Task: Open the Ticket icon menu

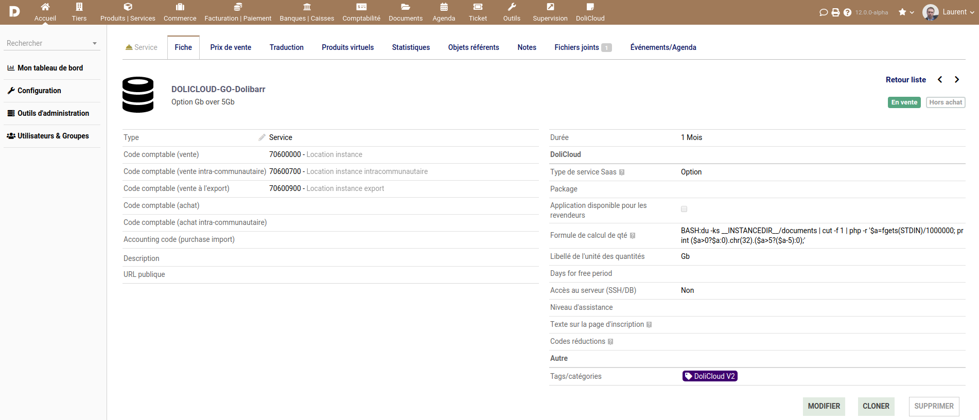Action: pos(478,7)
